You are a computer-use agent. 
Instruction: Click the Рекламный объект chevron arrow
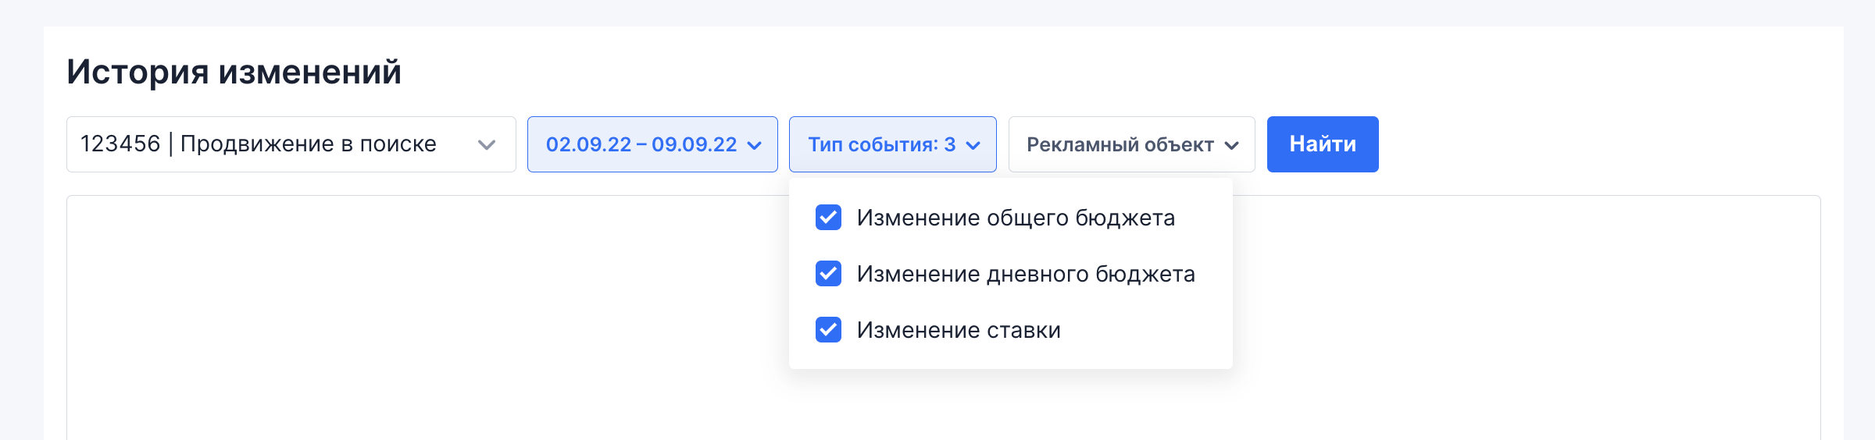(x=1232, y=145)
